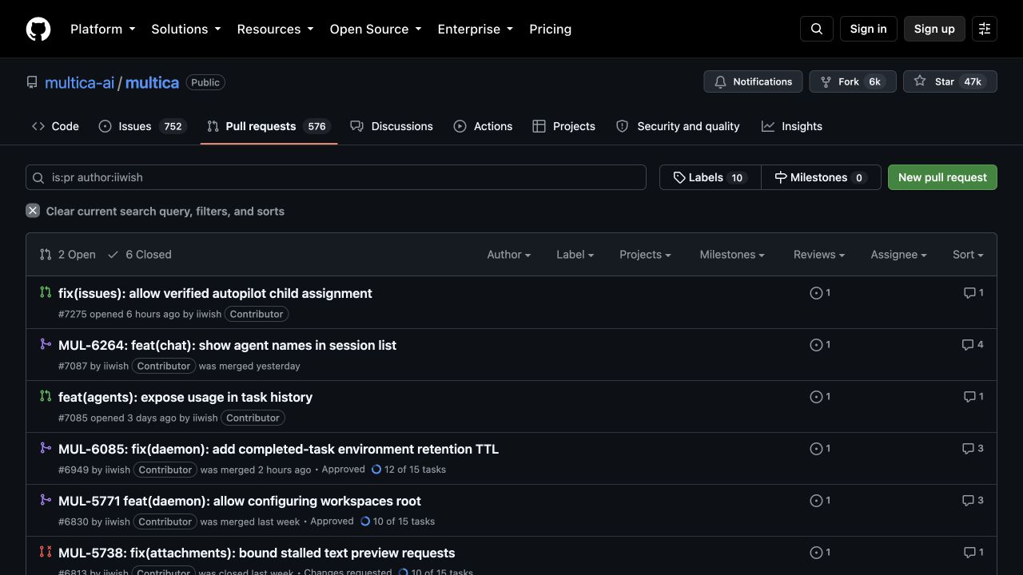Image resolution: width=1023 pixels, height=575 pixels.
Task: Open comments for feat(agents) pull request
Action: [973, 397]
